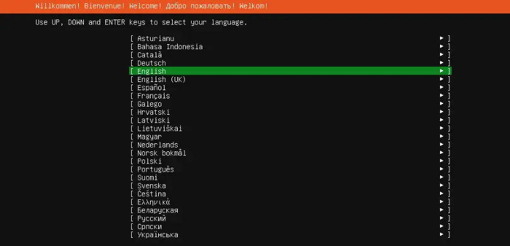The height and width of the screenshot is (246, 510).
Task: Open the arrow on the Català row
Action: pos(441,54)
